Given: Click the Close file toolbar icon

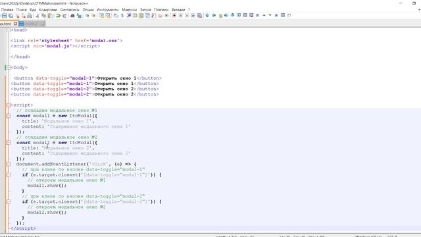Looking at the screenshot, I should pyautogui.click(x=17, y=16).
